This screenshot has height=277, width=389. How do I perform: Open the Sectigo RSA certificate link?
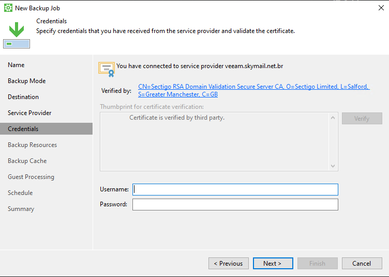[x=254, y=90]
